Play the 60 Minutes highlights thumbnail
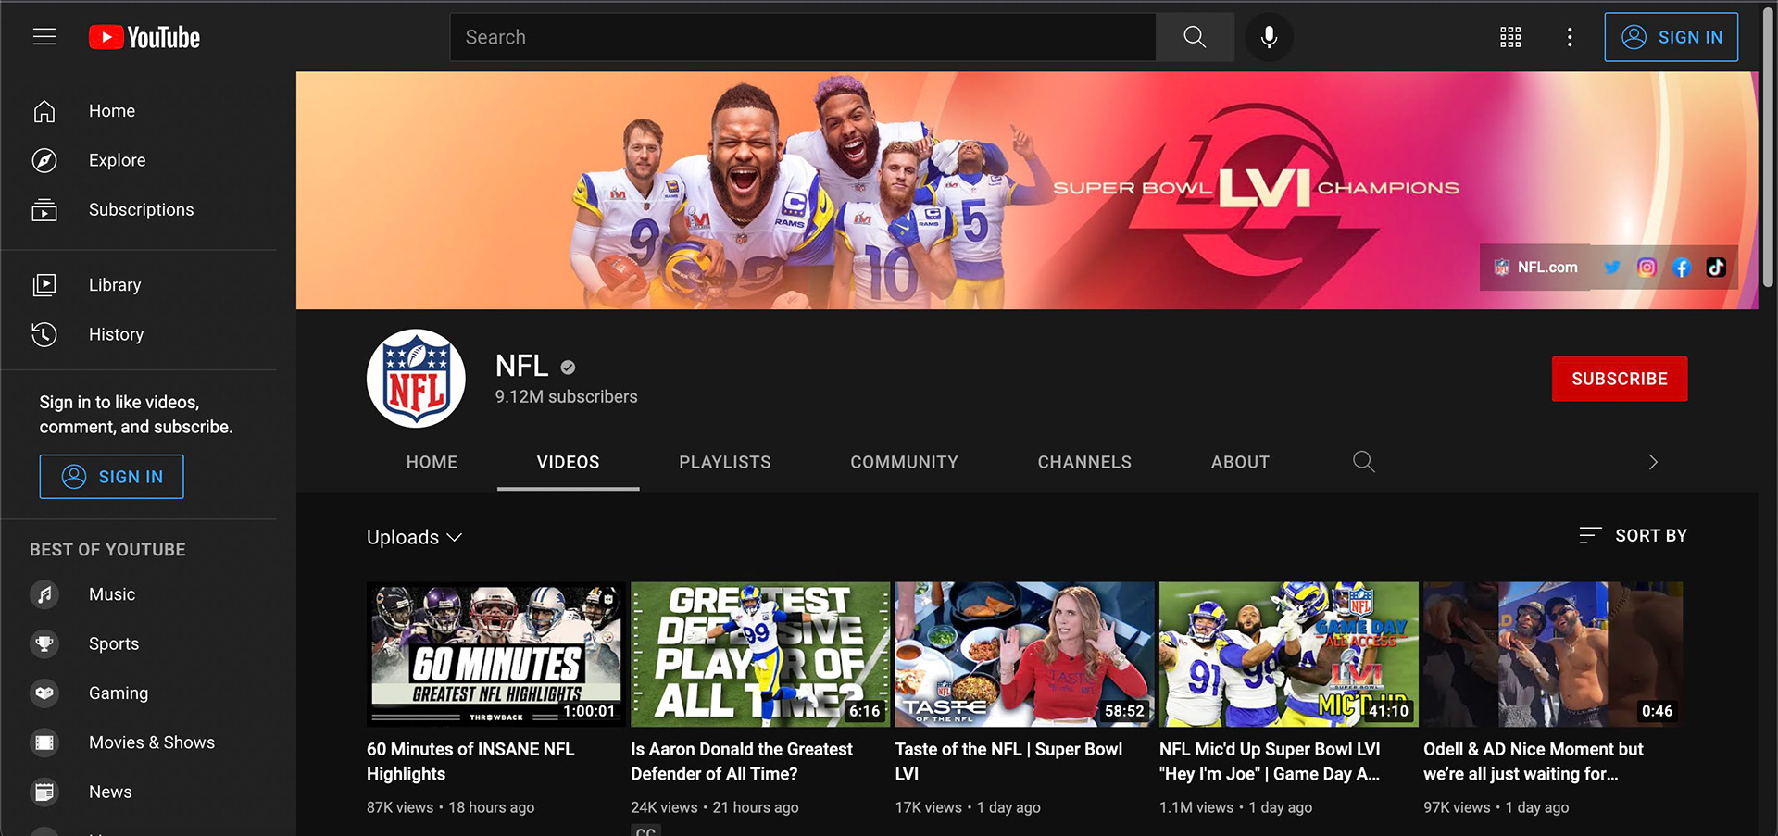The image size is (1778, 836). click(495, 654)
